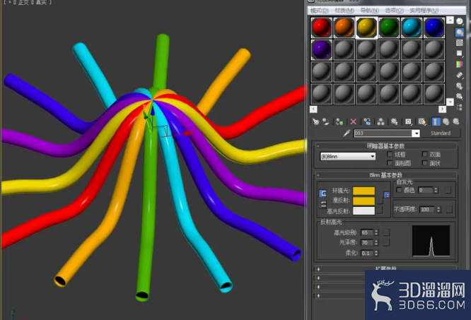Increase 光泽度 spinner up arrow
Image resolution: width=471 pixels, height=320 pixels.
(x=376, y=241)
